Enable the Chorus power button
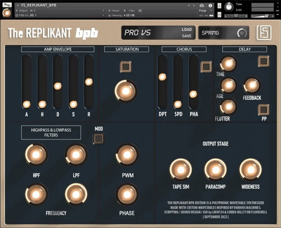Screen dimensions: 281x228 pos(206,67)
